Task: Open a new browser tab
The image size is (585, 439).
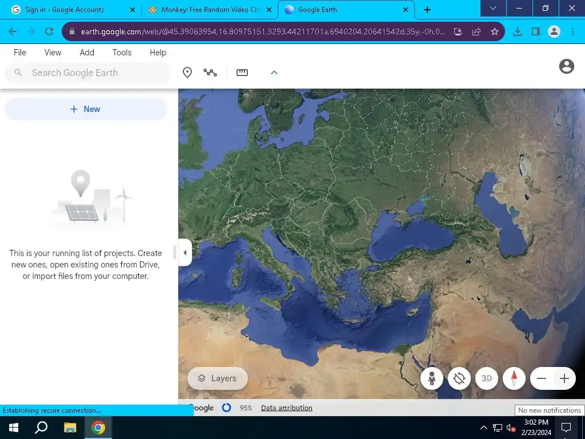Action: [427, 10]
